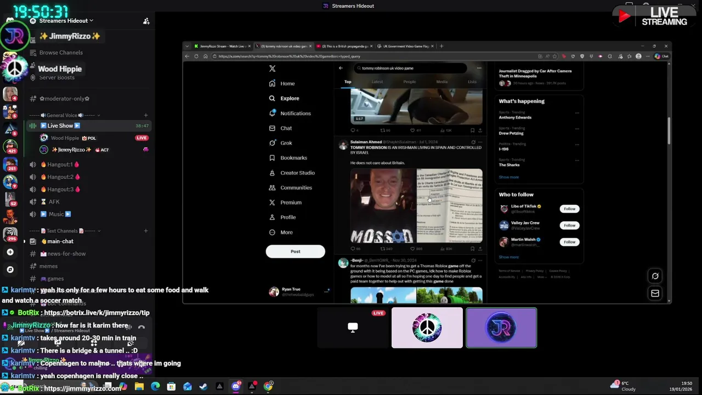Open the moderator-only channel
This screenshot has width=702, height=395.
(64, 99)
